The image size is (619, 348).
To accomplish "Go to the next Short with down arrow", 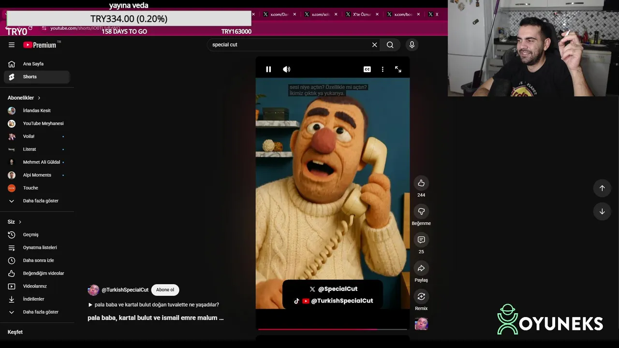I will [x=602, y=211].
